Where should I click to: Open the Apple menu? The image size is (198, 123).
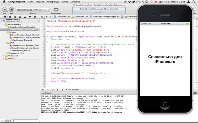pyautogui.click(x=4, y=2)
